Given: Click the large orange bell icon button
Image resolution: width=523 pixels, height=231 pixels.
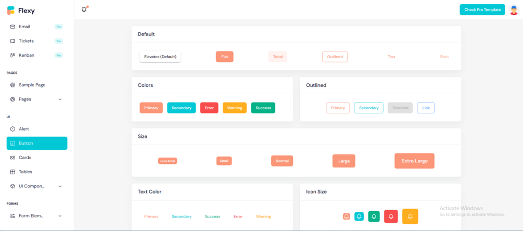Looking at the screenshot, I should pyautogui.click(x=410, y=216).
